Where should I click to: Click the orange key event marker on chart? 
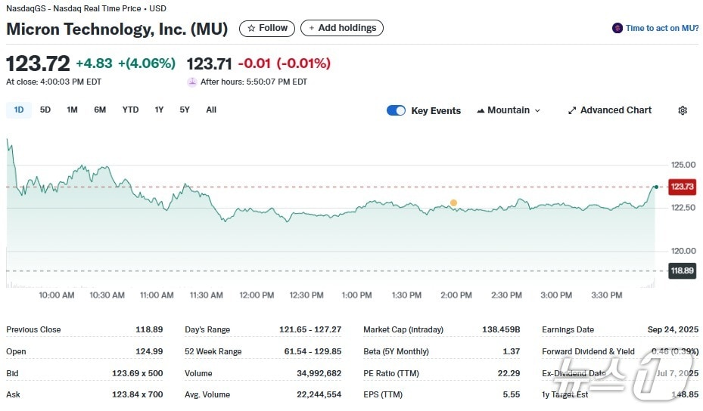(x=453, y=202)
